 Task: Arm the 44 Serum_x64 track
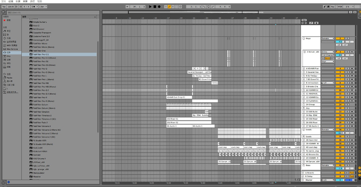pos(352,161)
